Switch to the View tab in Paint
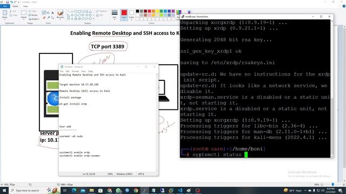346x194 pixels. click(x=25, y=6)
